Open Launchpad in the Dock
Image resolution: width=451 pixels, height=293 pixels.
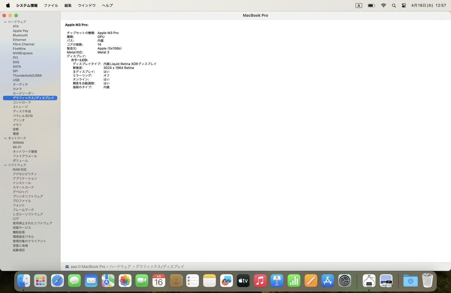[40, 281]
